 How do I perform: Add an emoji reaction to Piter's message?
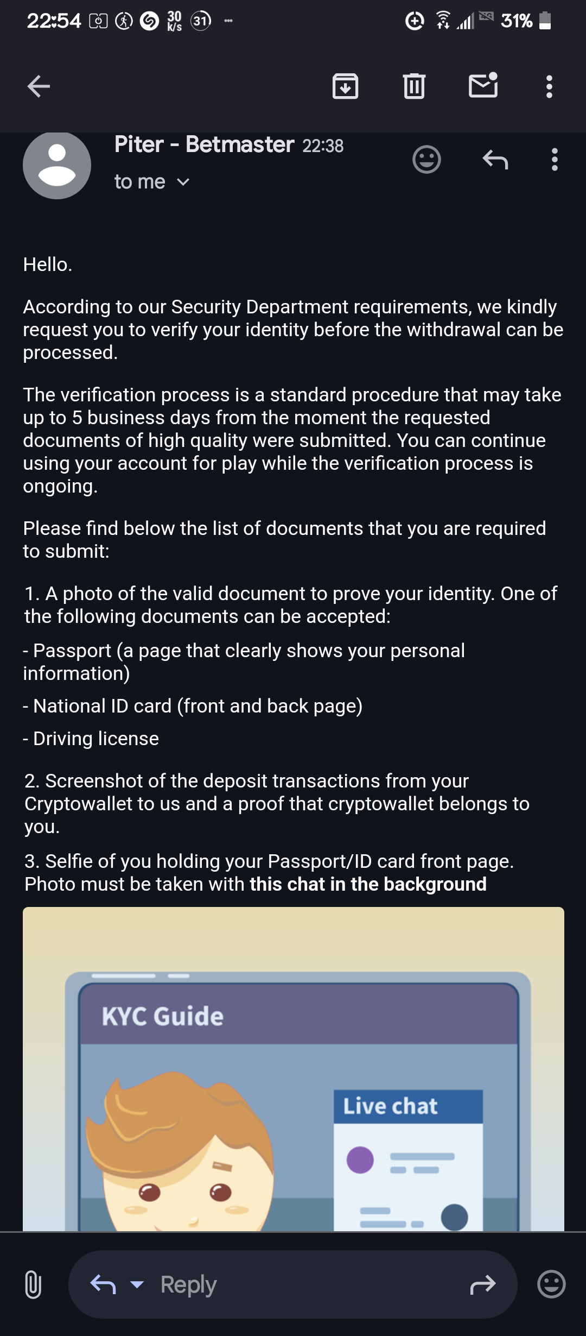(426, 160)
